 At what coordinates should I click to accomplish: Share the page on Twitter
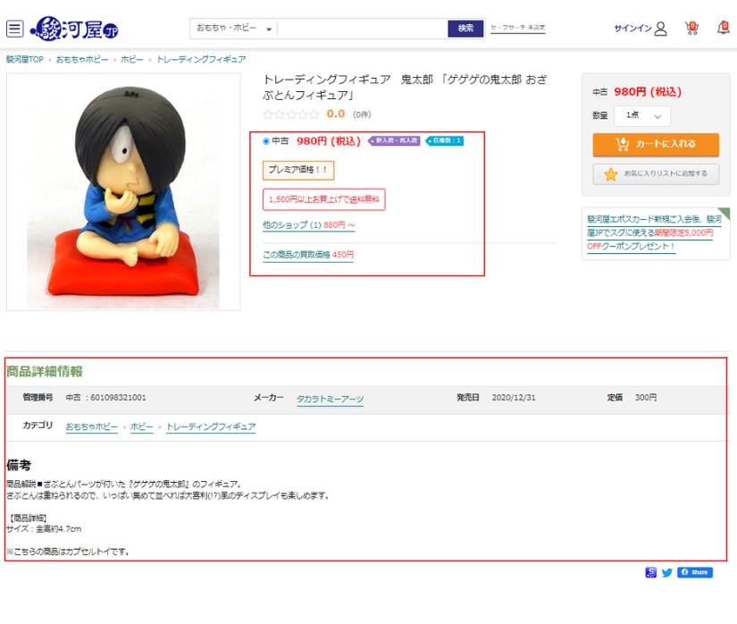tap(666, 573)
